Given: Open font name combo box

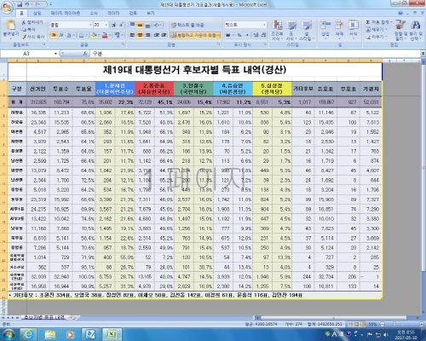Looking at the screenshot, I should (x=71, y=25).
